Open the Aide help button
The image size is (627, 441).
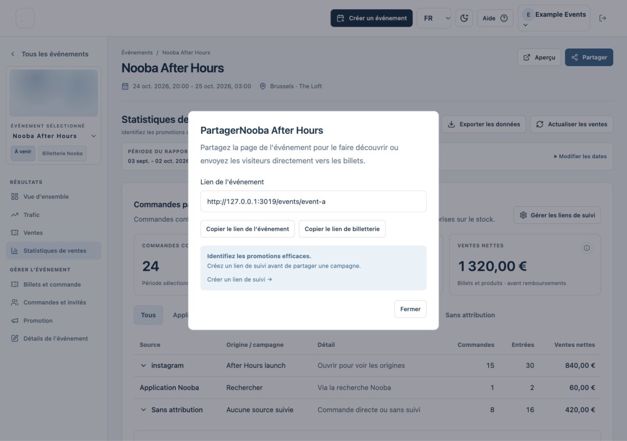pyautogui.click(x=495, y=18)
